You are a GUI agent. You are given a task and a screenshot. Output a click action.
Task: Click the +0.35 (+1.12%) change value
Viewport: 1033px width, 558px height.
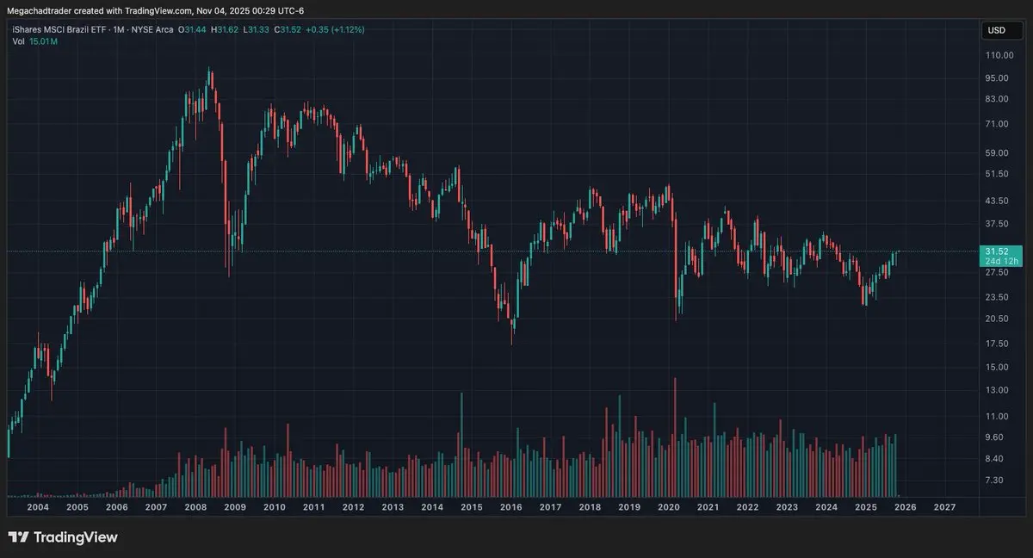tap(336, 30)
